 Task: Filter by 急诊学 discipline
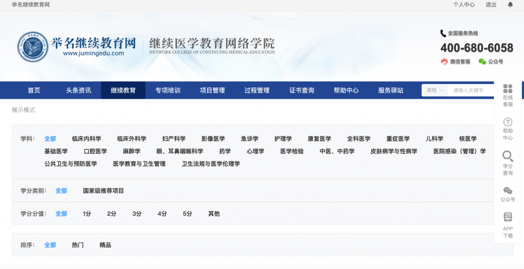coord(250,139)
